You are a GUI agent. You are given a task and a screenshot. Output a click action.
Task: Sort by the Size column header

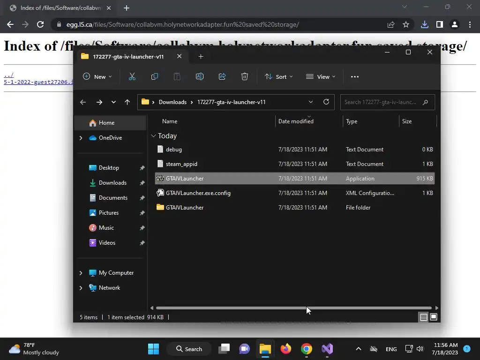[x=407, y=121]
